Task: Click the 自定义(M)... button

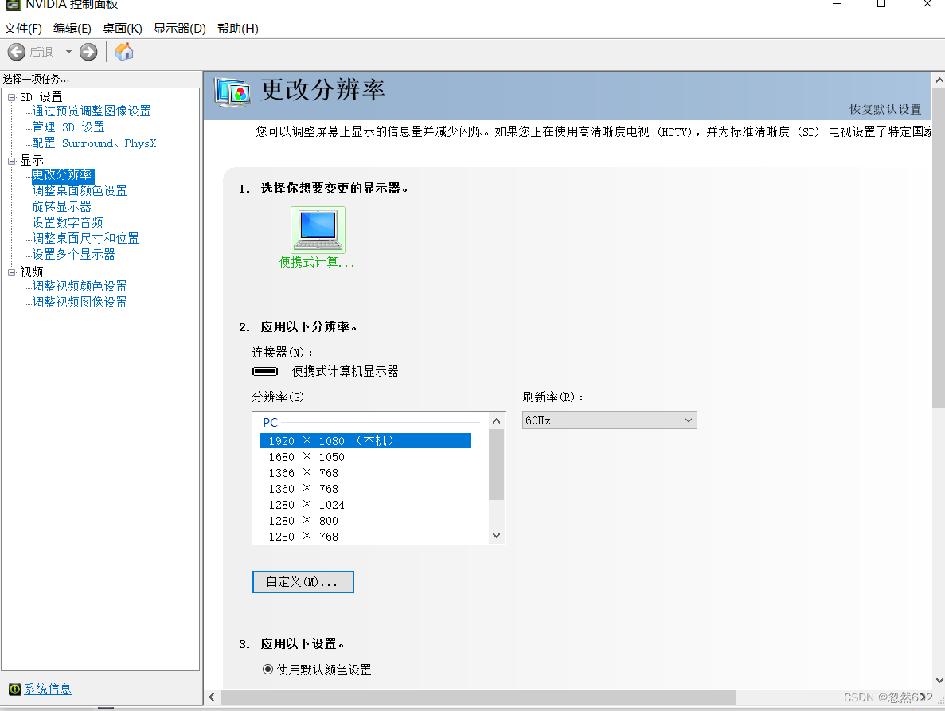Action: pos(303,582)
